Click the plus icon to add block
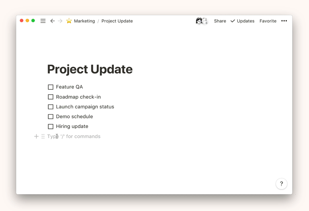 36,136
